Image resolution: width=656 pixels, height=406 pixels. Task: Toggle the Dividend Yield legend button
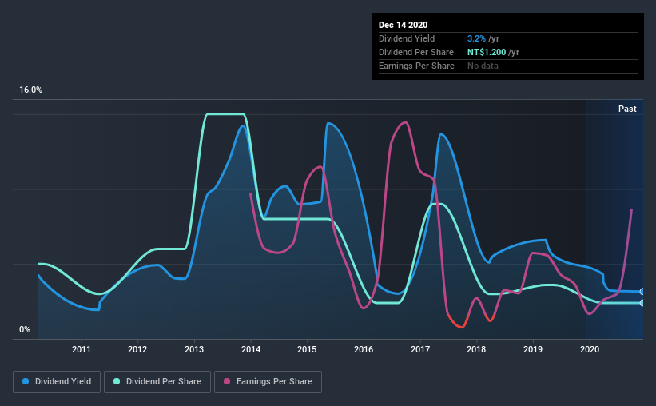pos(57,382)
